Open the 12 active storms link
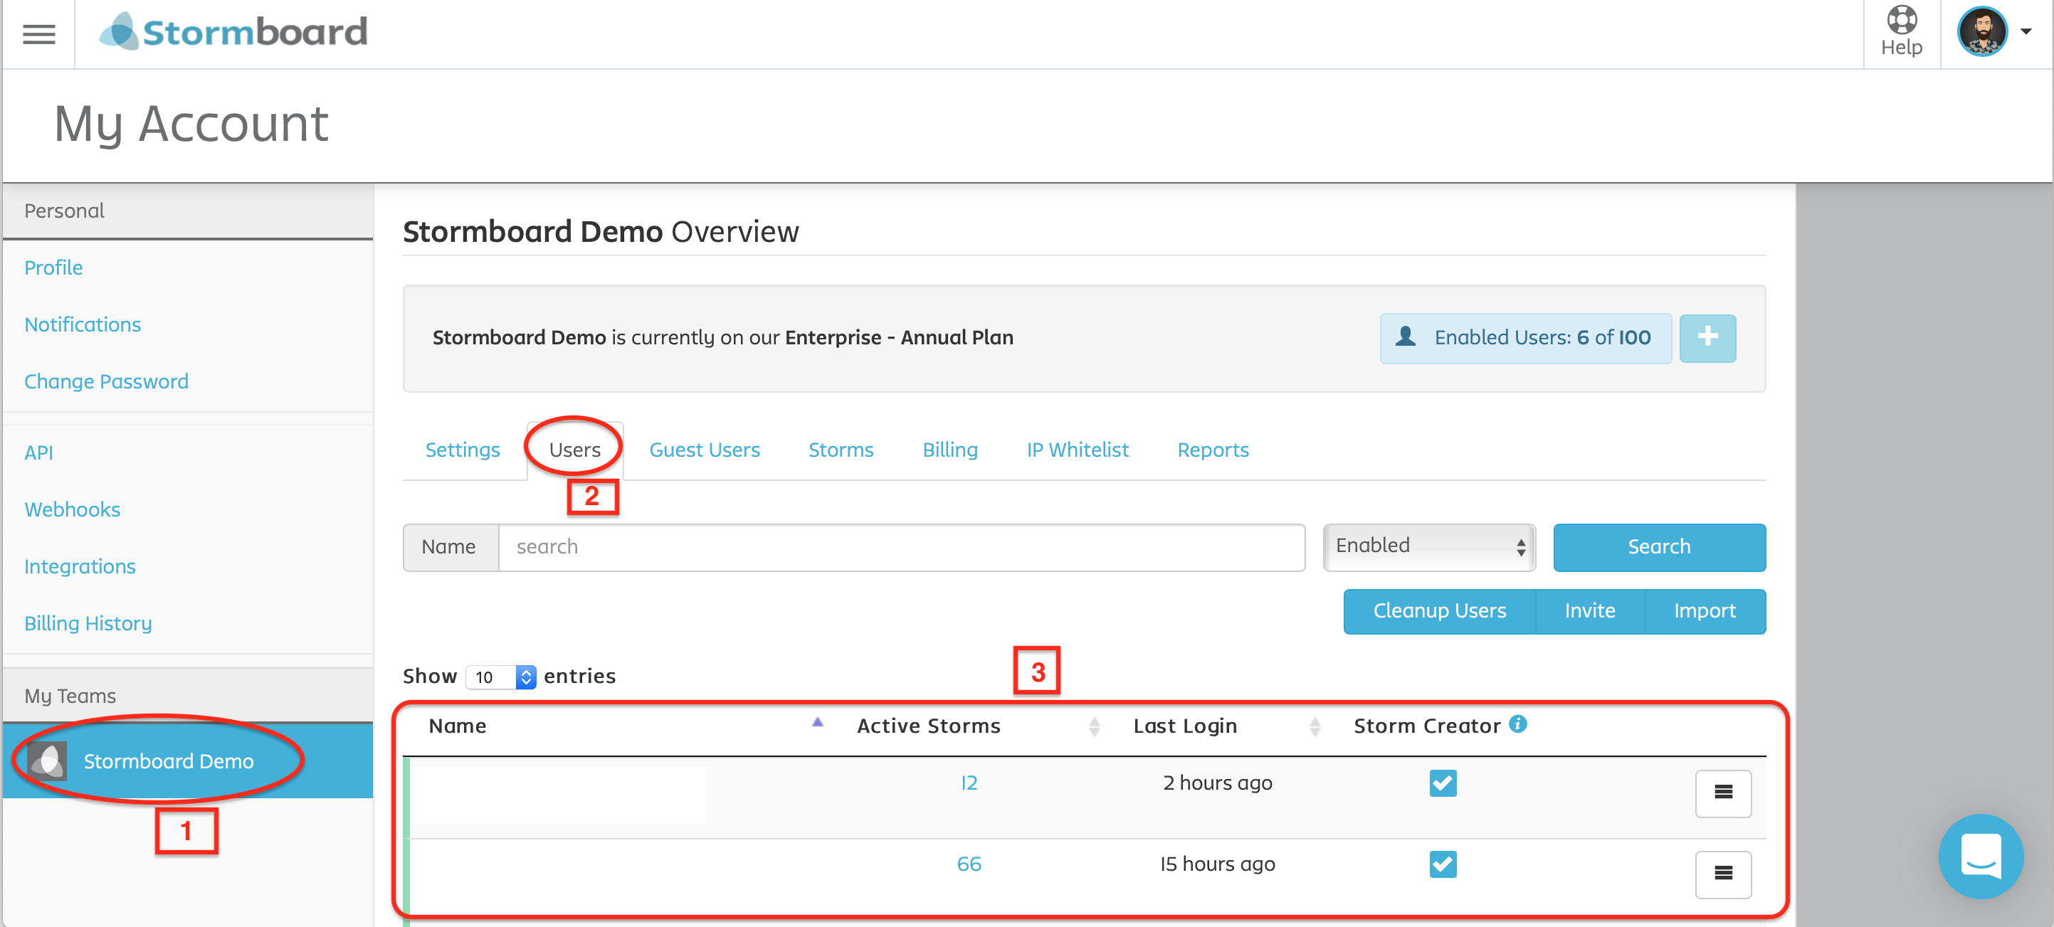 pyautogui.click(x=969, y=783)
